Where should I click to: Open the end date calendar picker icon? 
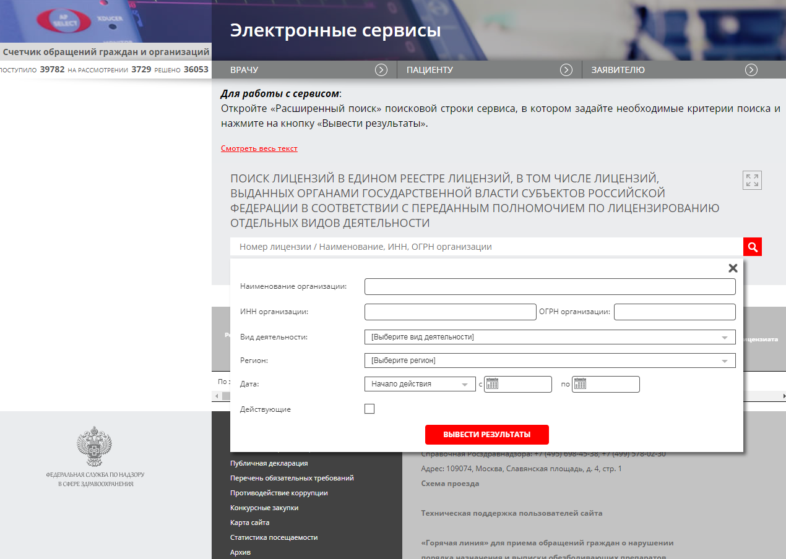click(x=580, y=384)
